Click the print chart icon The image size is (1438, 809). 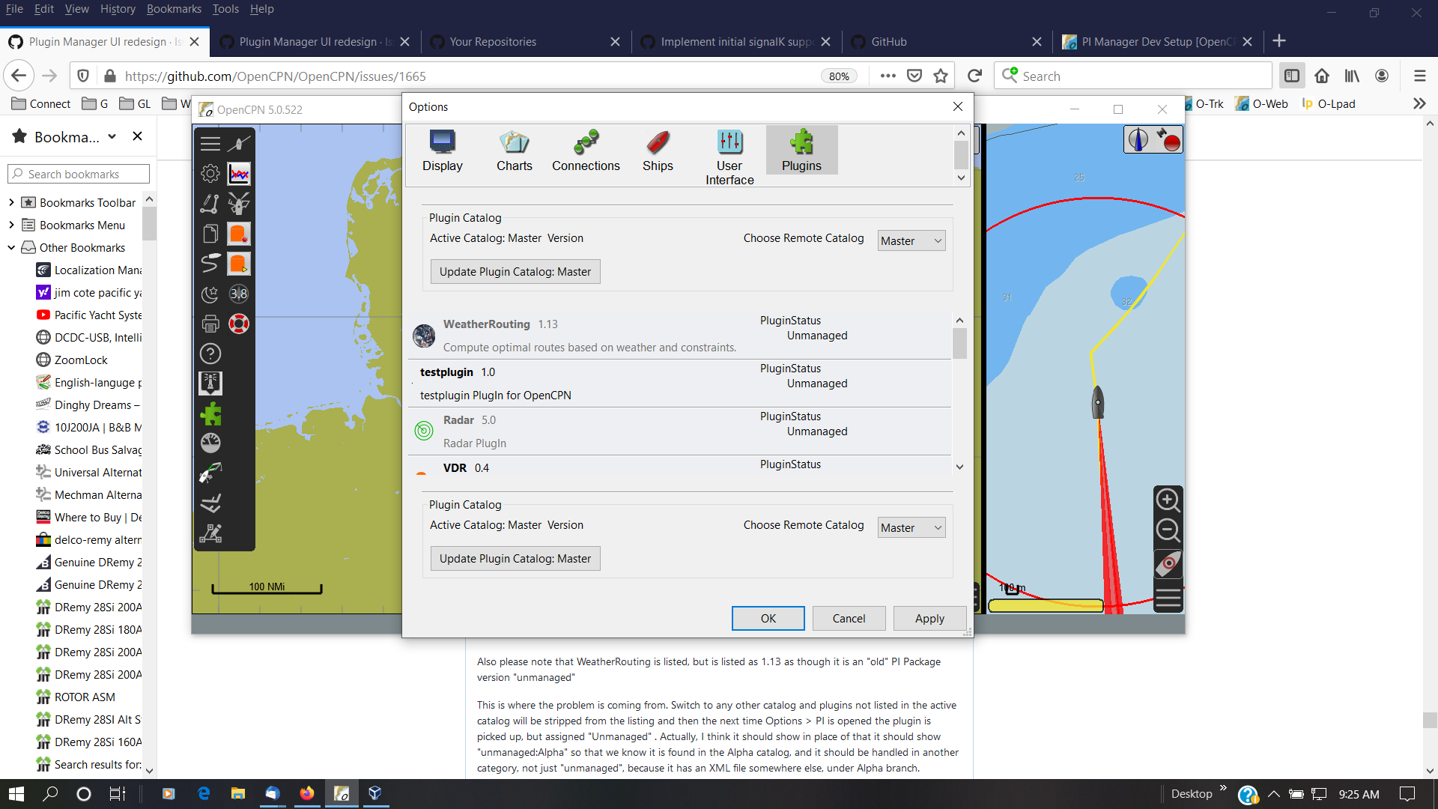[x=210, y=324]
